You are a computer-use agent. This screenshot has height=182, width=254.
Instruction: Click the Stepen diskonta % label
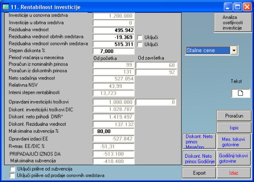point(27,51)
